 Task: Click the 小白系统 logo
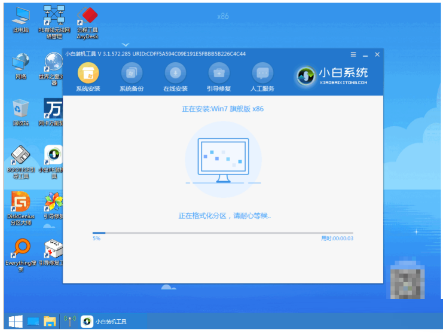pyautogui.click(x=331, y=76)
